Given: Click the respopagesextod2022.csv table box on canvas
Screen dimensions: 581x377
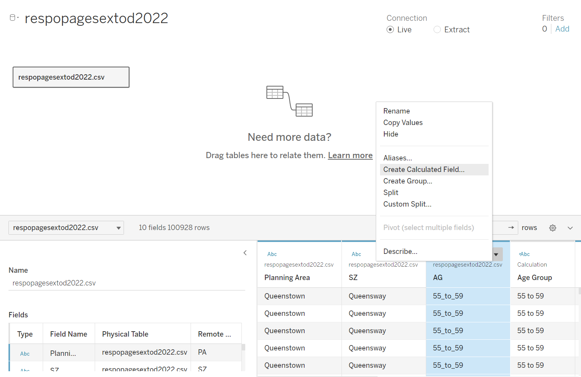Looking at the screenshot, I should (x=71, y=77).
